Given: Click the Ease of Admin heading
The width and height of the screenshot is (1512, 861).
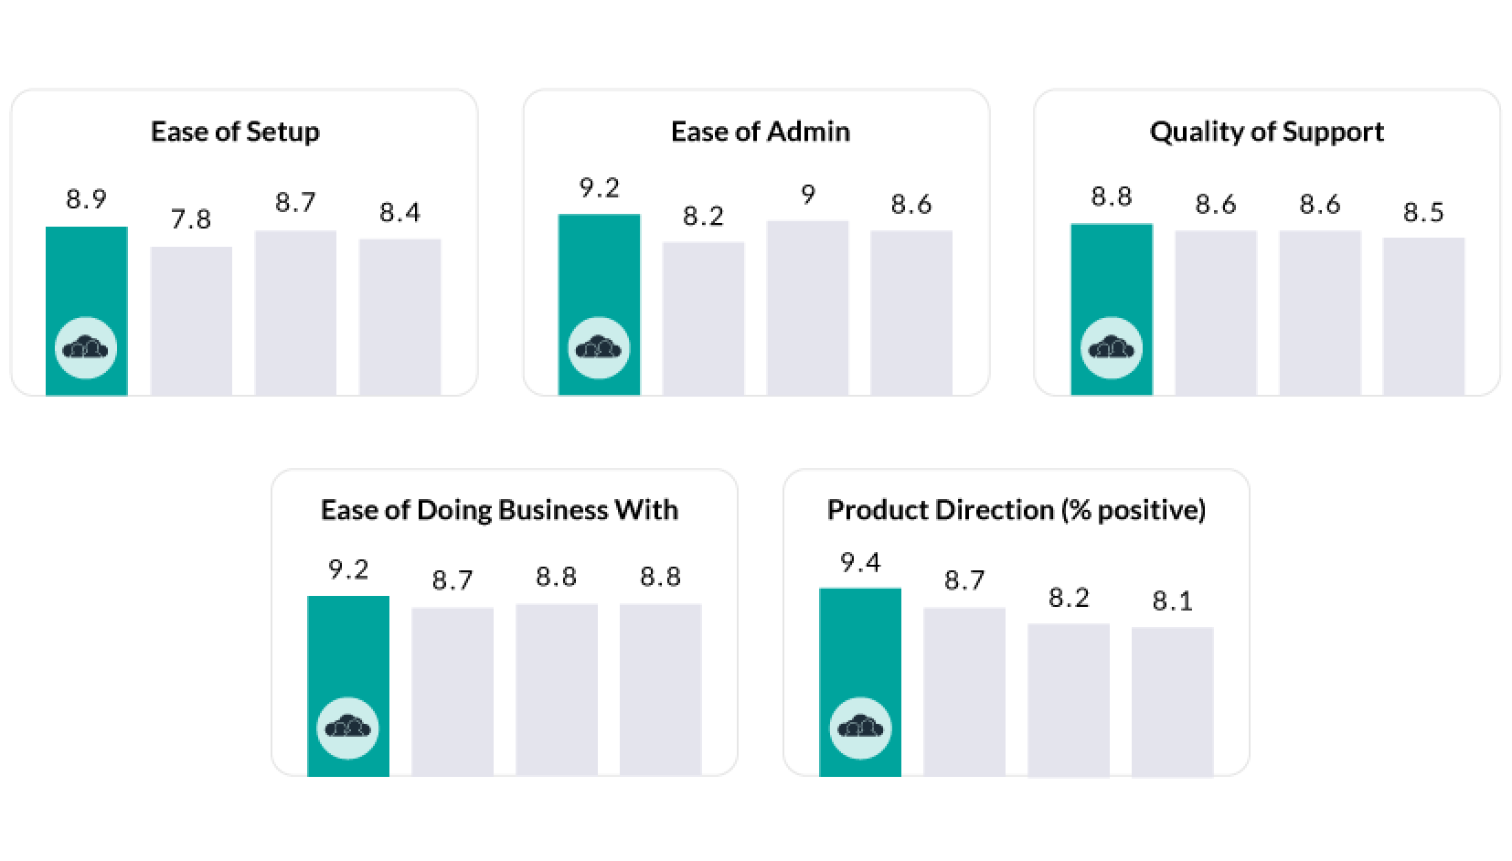Looking at the screenshot, I should [x=760, y=132].
